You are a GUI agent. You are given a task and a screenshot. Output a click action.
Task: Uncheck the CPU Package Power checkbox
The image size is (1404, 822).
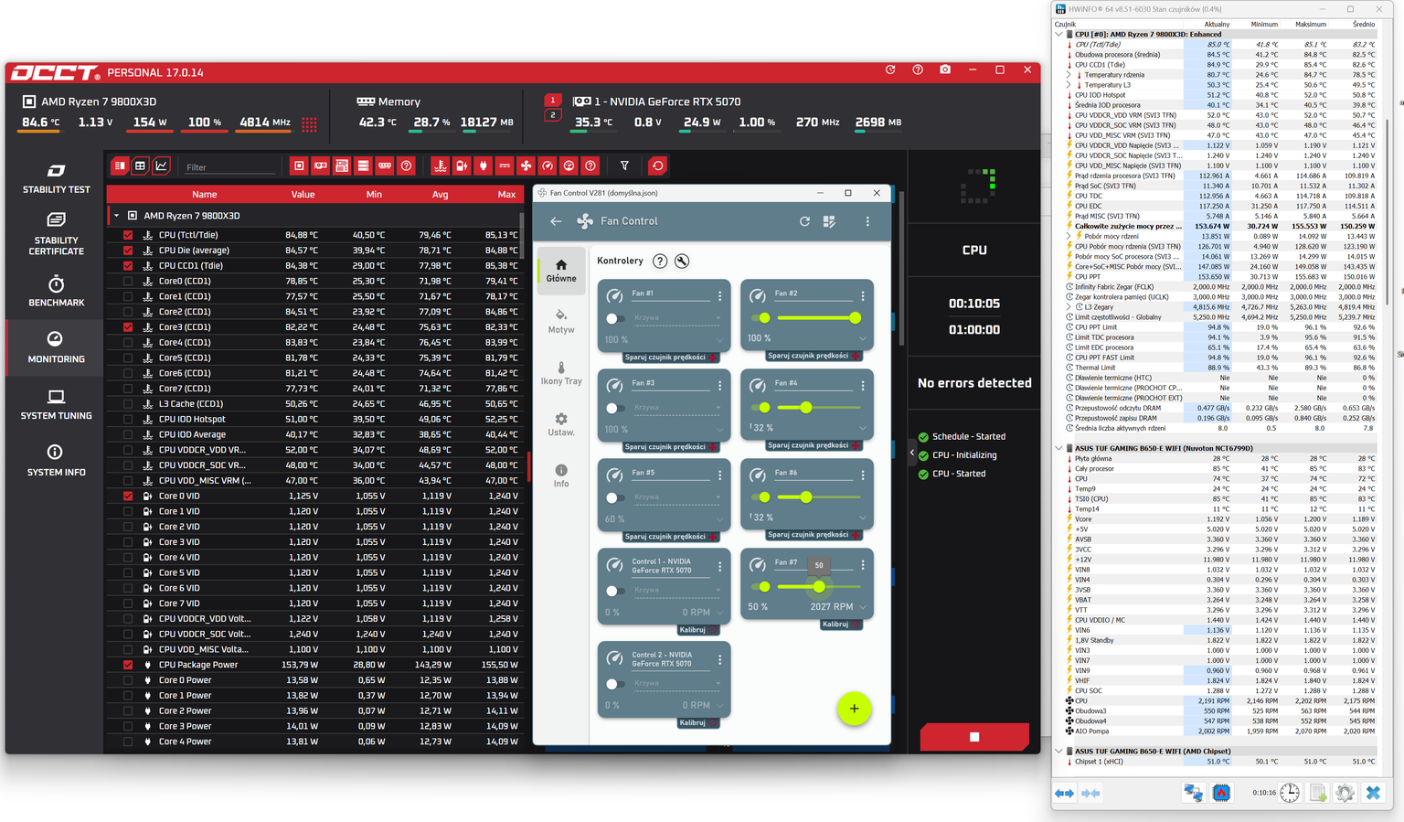tap(128, 665)
